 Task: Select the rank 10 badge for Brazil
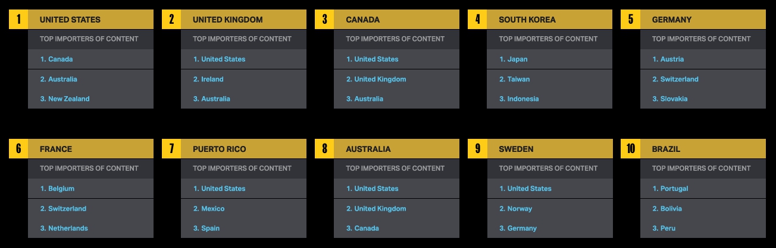[631, 149]
